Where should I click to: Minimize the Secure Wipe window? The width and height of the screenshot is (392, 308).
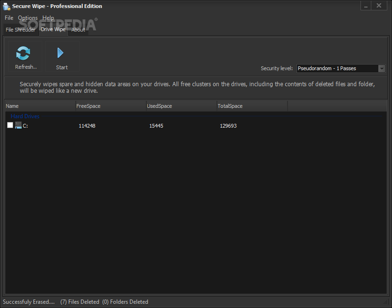click(366, 6)
